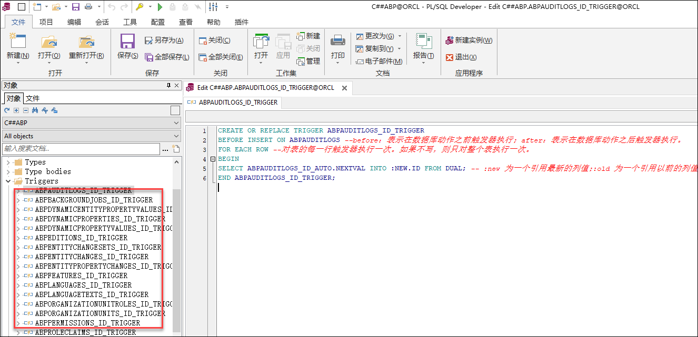Click the Open folder icon in the quick access toolbar
This screenshot has height=337, width=698.
tap(56, 7)
